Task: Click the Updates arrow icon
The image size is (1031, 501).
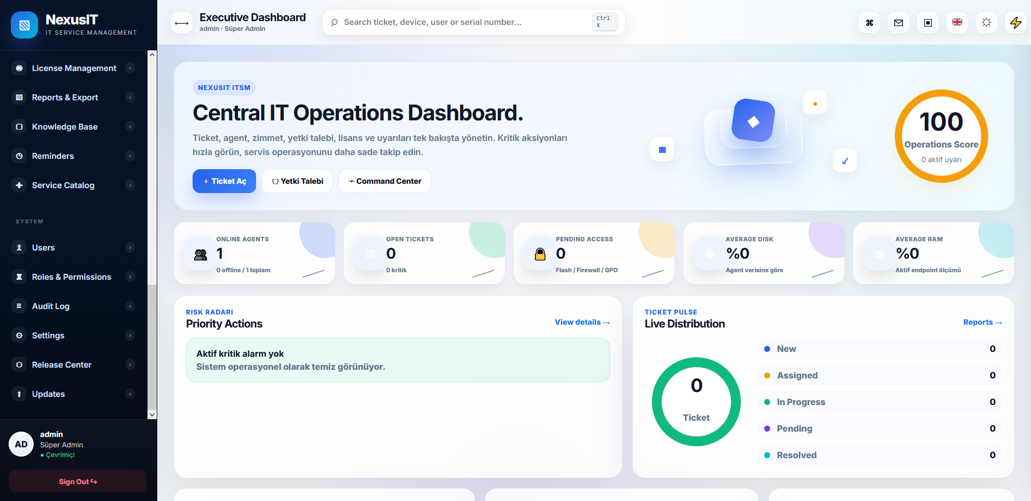Action: [x=19, y=394]
